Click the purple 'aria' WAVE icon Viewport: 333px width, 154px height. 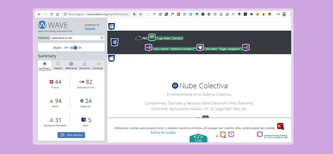click(149, 48)
